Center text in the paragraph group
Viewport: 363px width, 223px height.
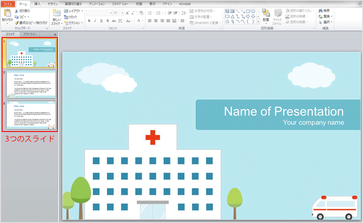pos(156,21)
